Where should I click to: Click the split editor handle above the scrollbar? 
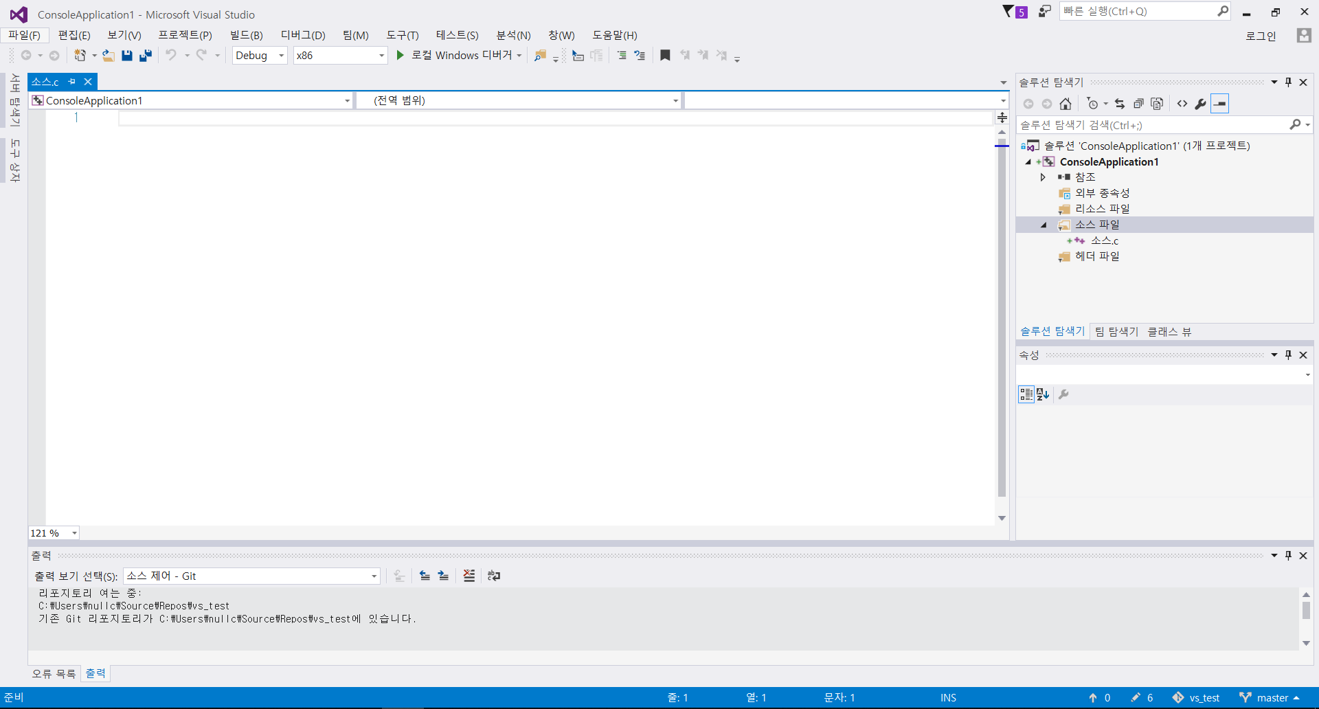1002,118
